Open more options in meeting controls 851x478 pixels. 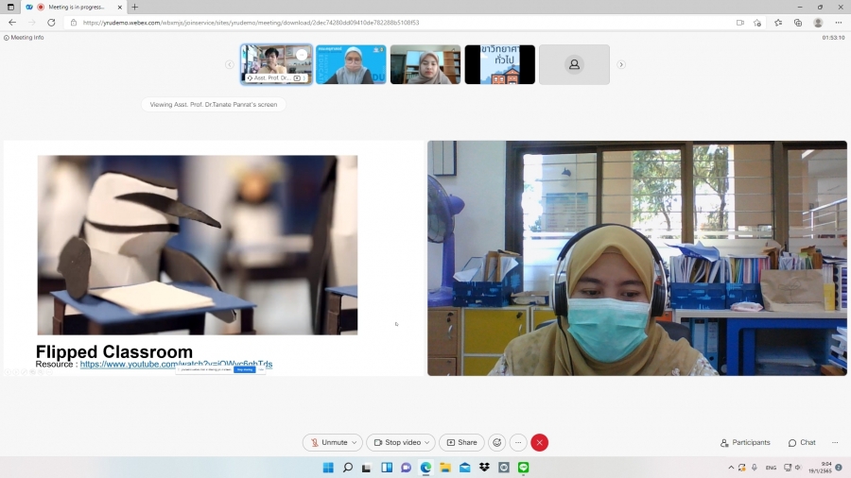pyautogui.click(x=518, y=442)
